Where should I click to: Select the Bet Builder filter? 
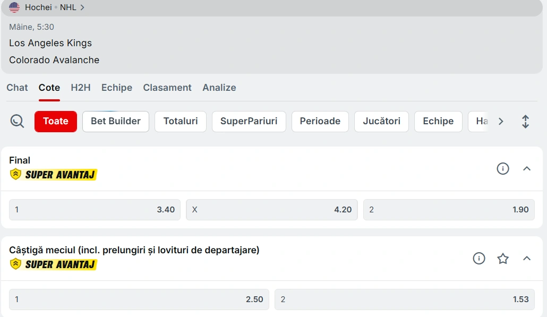pyautogui.click(x=116, y=122)
